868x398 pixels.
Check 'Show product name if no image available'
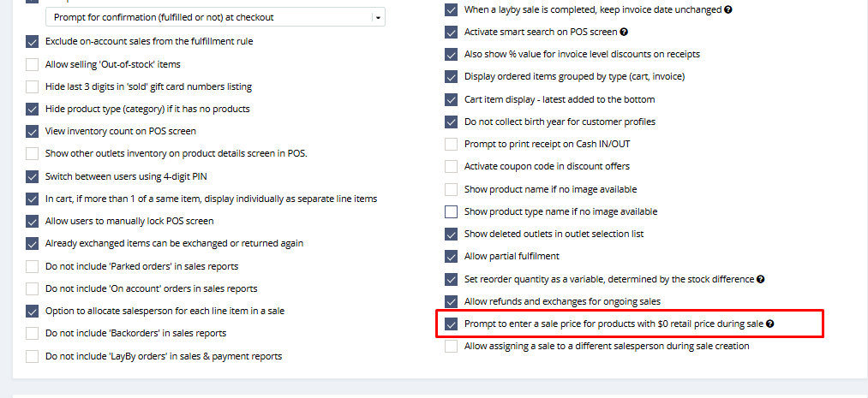(x=452, y=189)
